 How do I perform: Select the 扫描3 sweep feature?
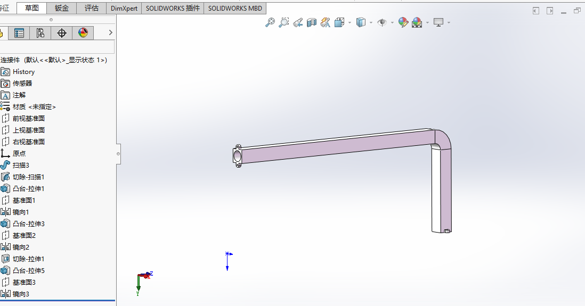[x=21, y=165]
